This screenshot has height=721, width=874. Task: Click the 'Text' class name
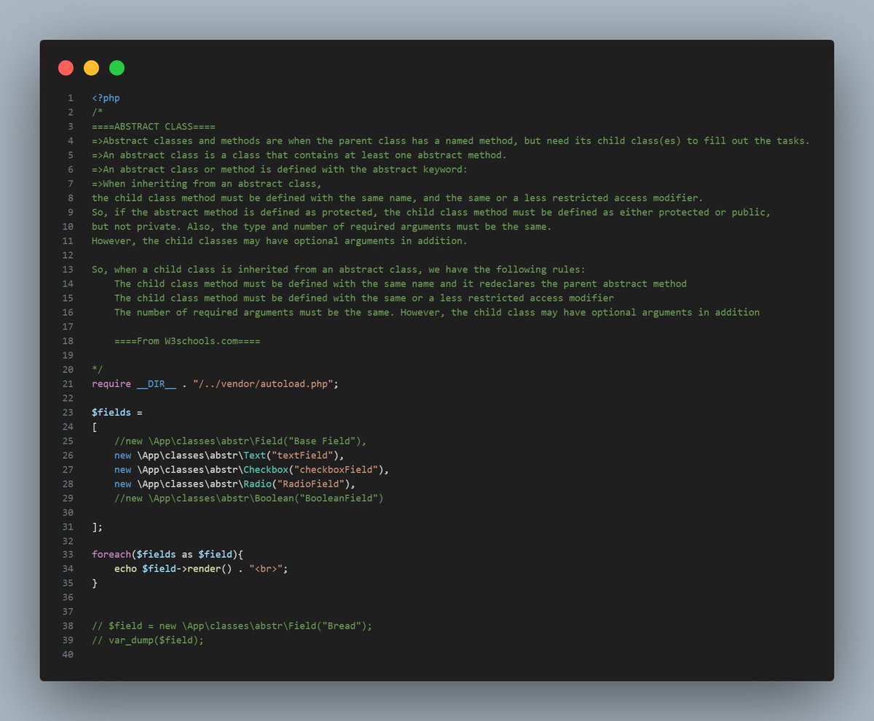(255, 455)
